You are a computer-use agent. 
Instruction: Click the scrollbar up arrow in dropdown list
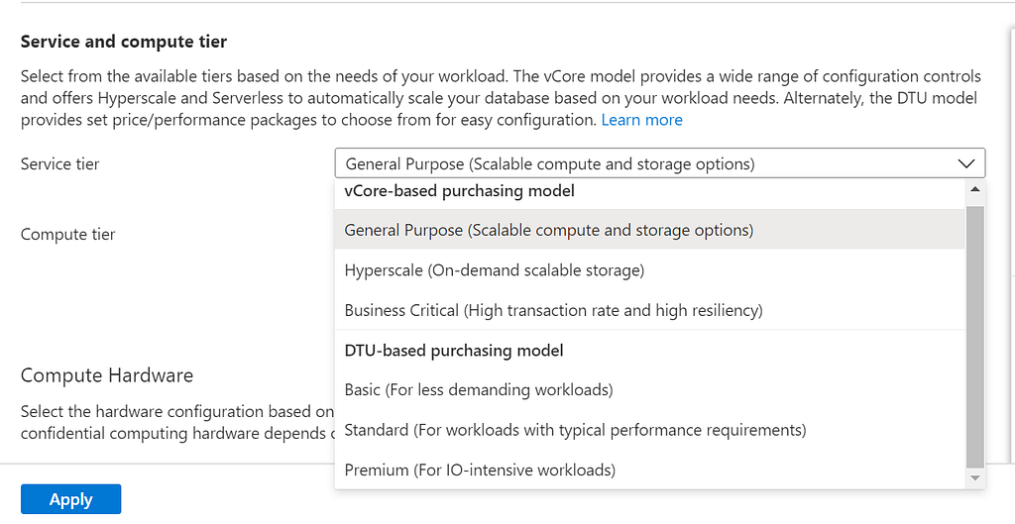pos(974,189)
